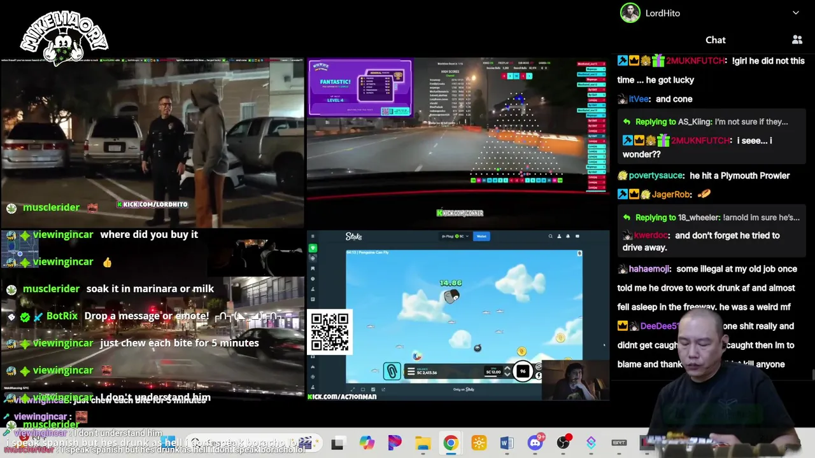
Task: Open the bookmark icon in Stake sidebar
Action: [313, 268]
